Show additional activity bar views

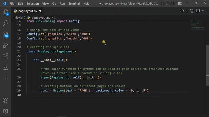click(x=6, y=78)
